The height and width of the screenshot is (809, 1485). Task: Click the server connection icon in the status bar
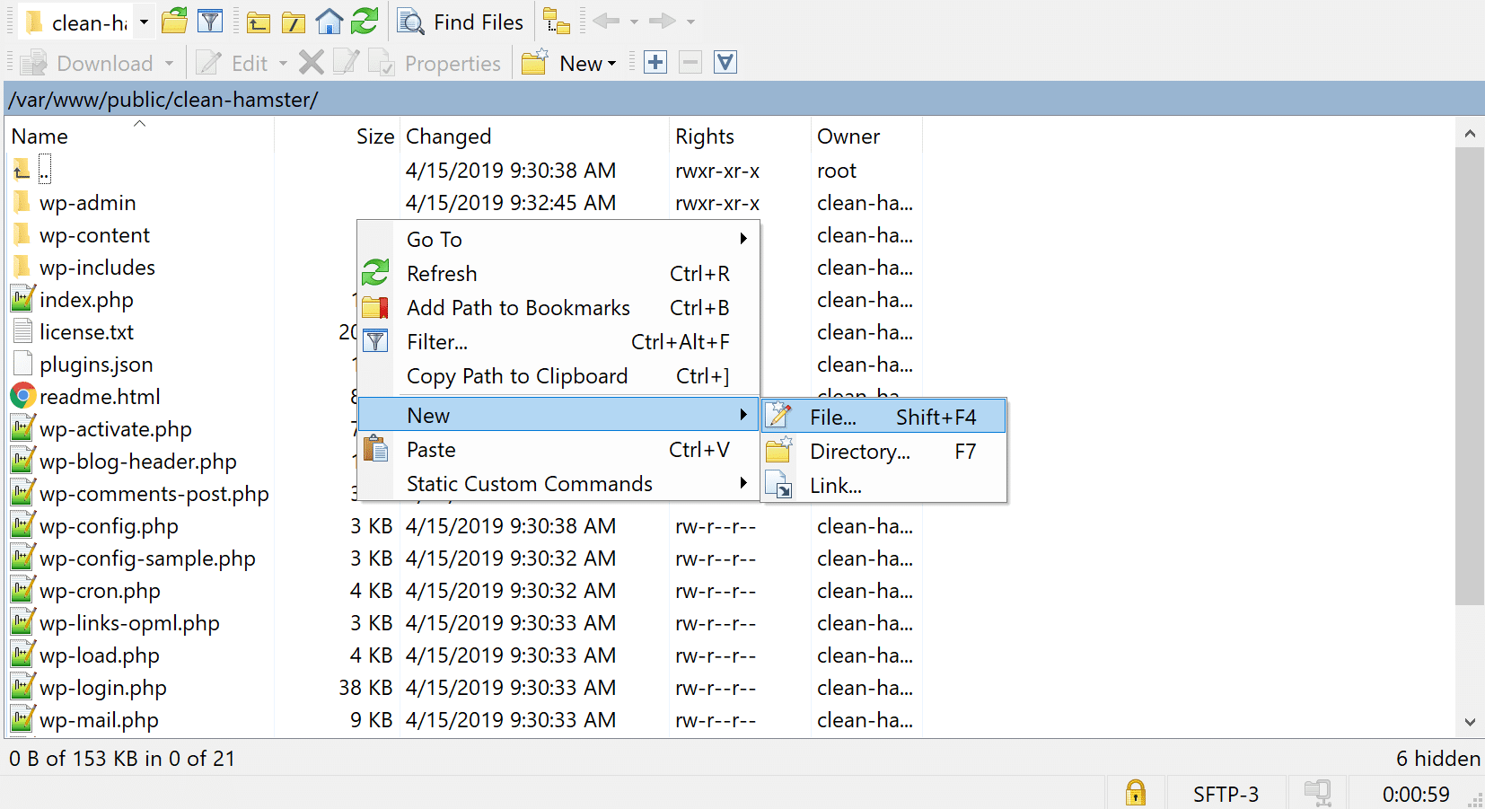click(1317, 793)
